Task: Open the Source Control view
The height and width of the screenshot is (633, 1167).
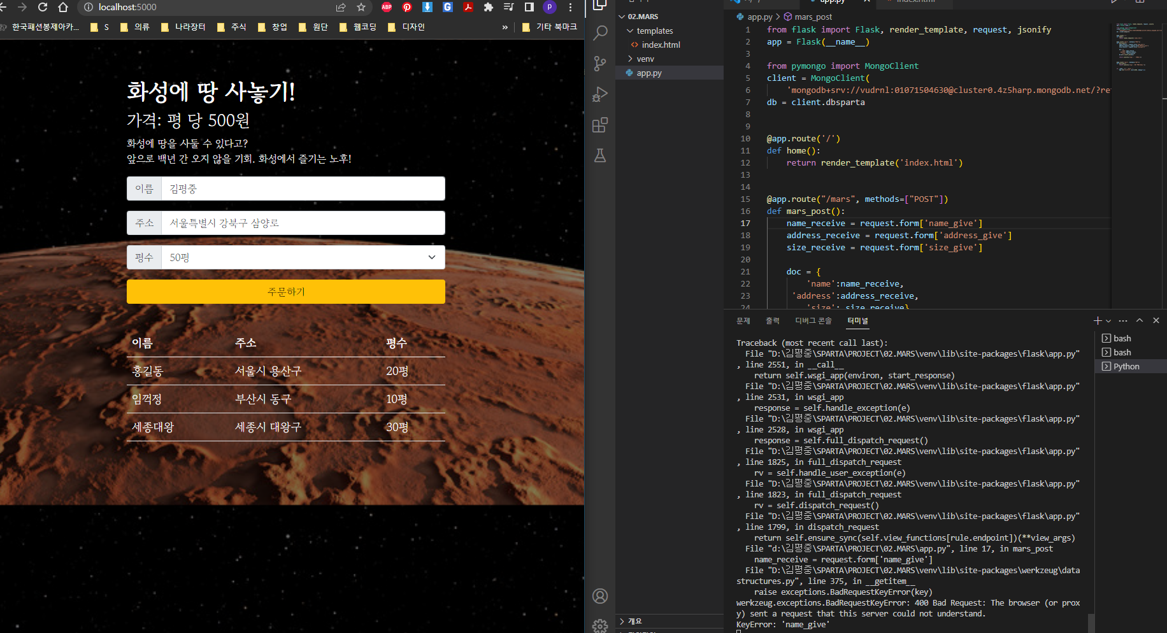Action: point(600,63)
